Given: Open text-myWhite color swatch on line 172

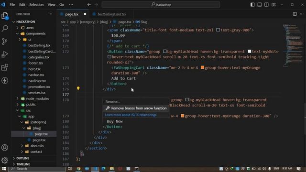Looking at the screenshot, I should 250,51.
